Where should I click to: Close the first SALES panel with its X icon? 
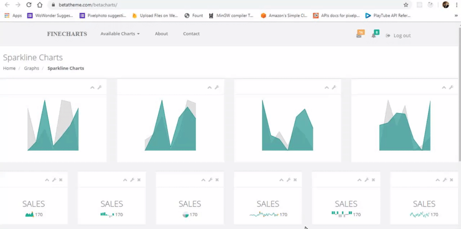pyautogui.click(x=61, y=180)
